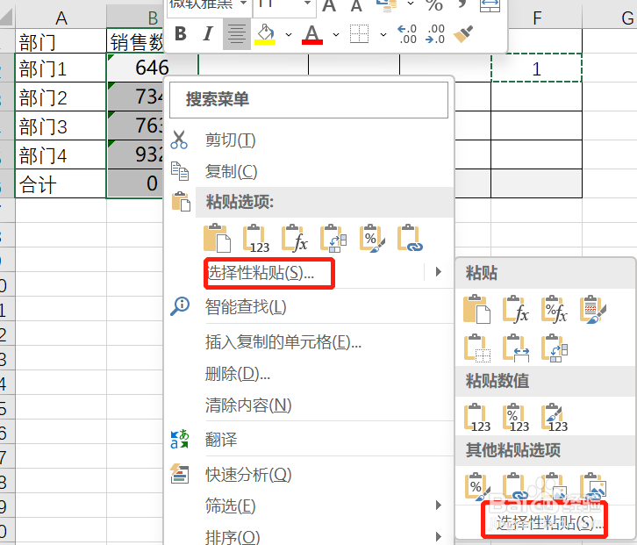The height and width of the screenshot is (545, 637).
Task: Click No Borders paste icon in submenu
Action: 477,348
